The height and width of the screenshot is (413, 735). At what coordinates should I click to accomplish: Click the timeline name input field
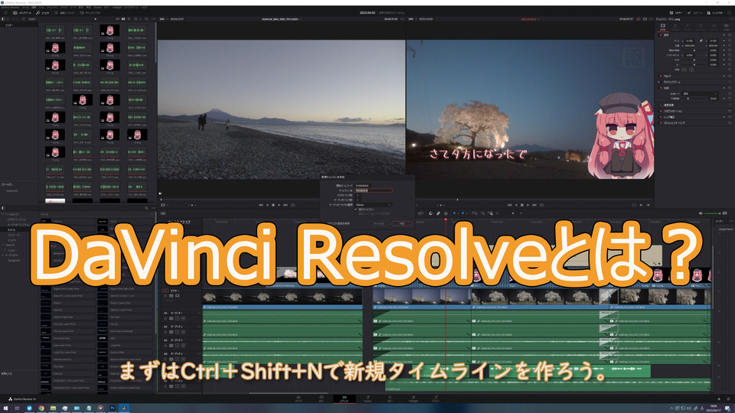pyautogui.click(x=373, y=190)
